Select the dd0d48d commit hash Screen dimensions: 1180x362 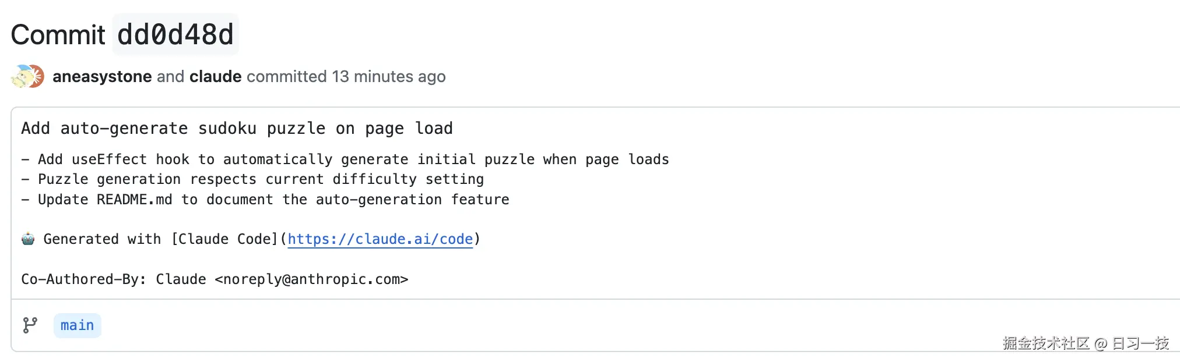[175, 35]
